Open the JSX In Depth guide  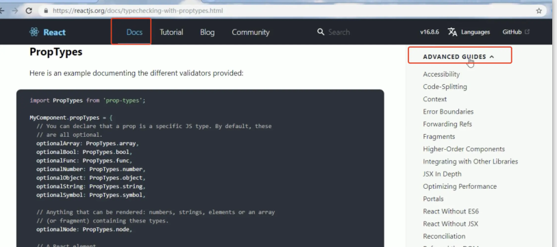tap(442, 174)
